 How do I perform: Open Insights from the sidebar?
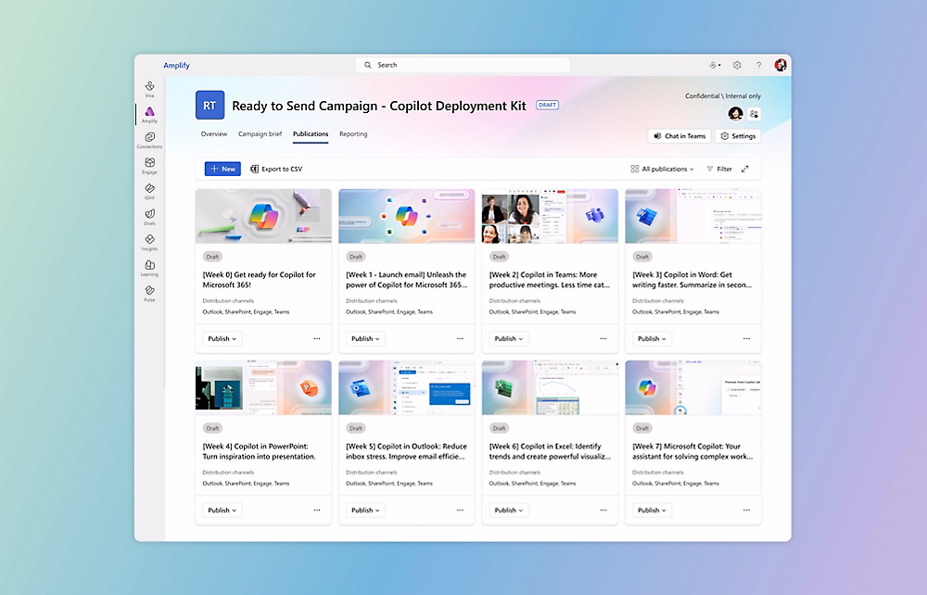[149, 242]
